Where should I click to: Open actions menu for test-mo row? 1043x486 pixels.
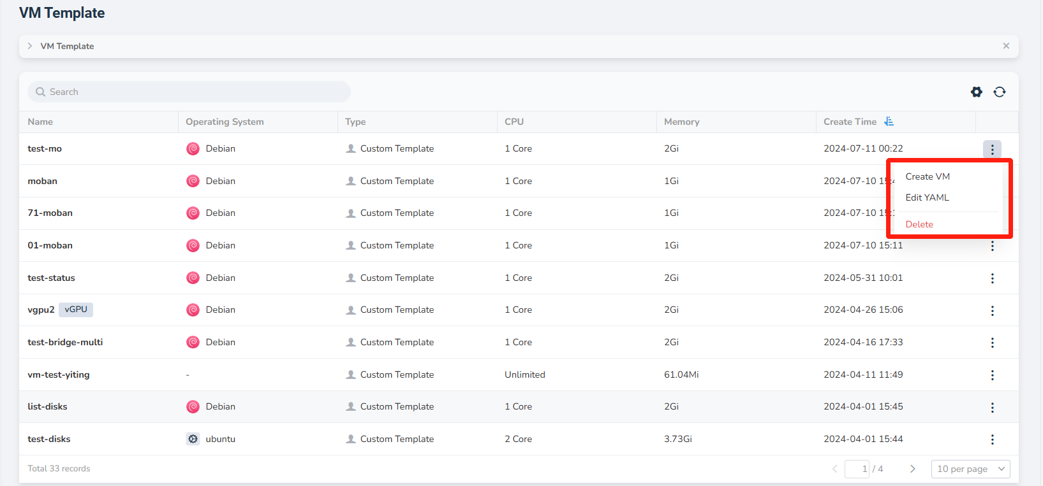(991, 149)
